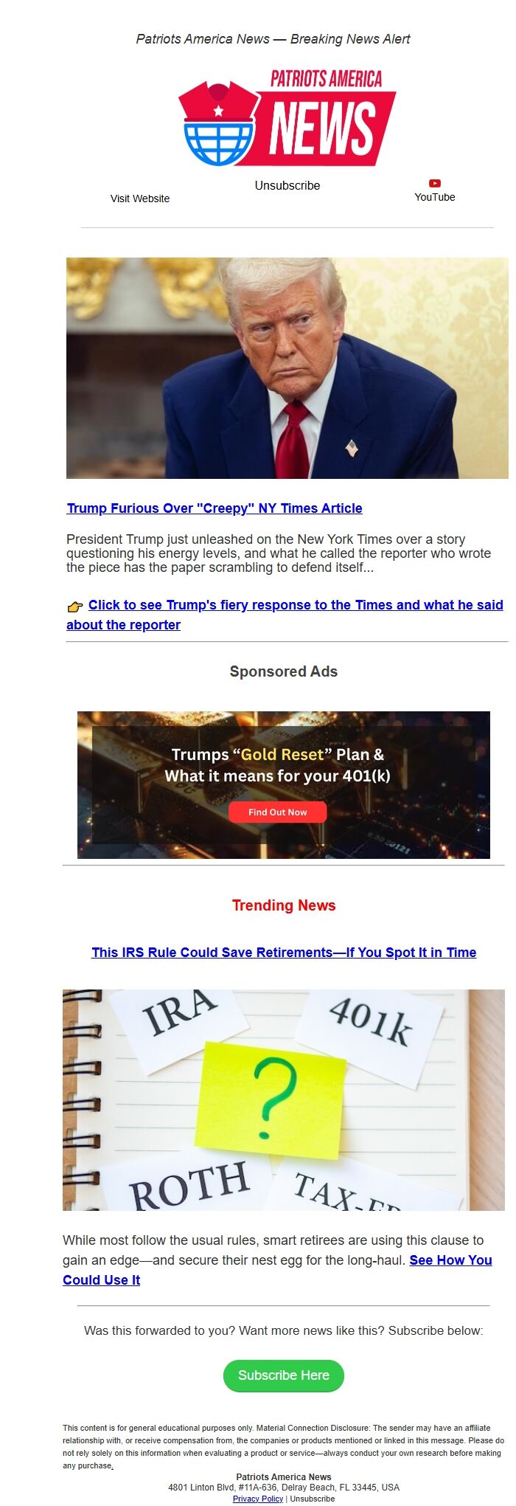Click the green Subscribe Here button
This screenshot has height=1506, width=516.
(x=284, y=1375)
